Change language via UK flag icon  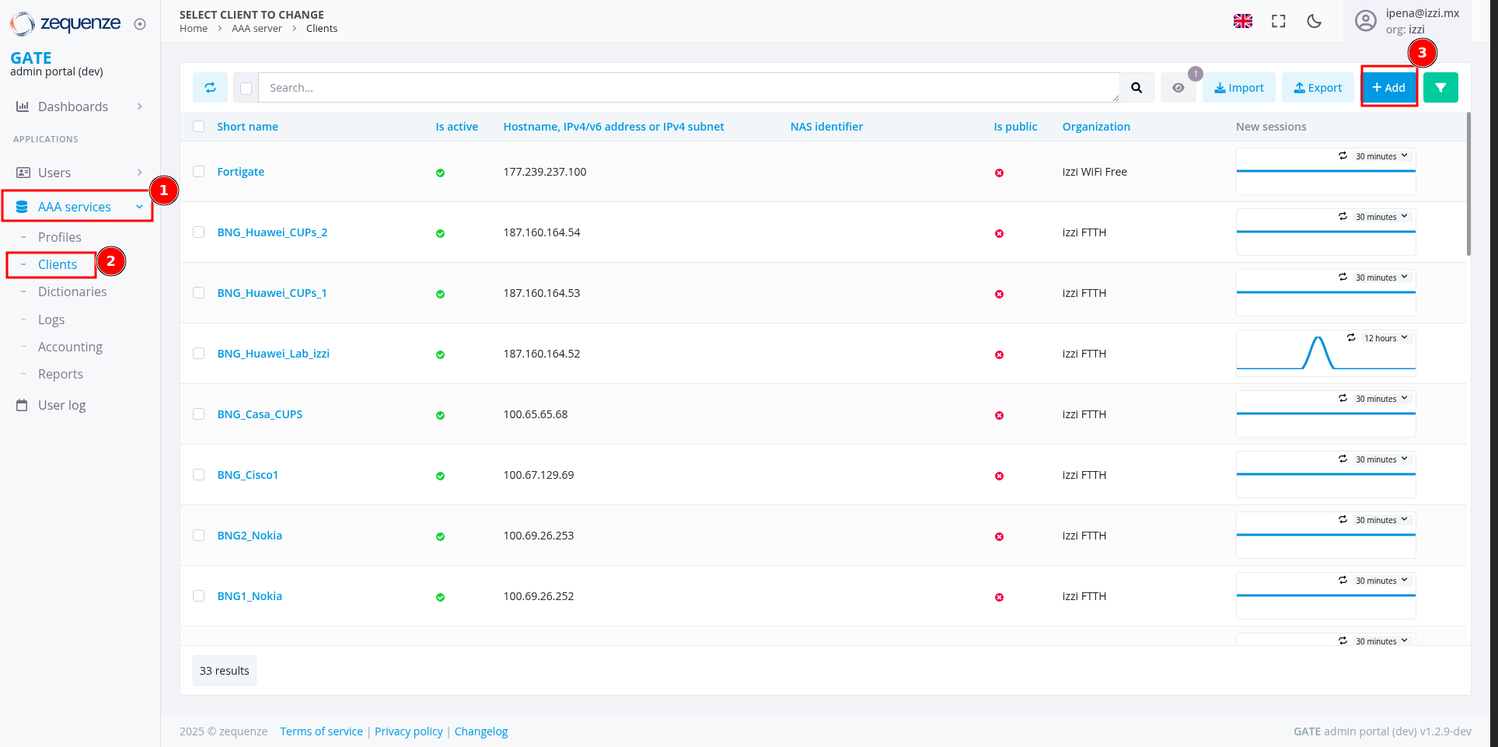click(x=1242, y=21)
